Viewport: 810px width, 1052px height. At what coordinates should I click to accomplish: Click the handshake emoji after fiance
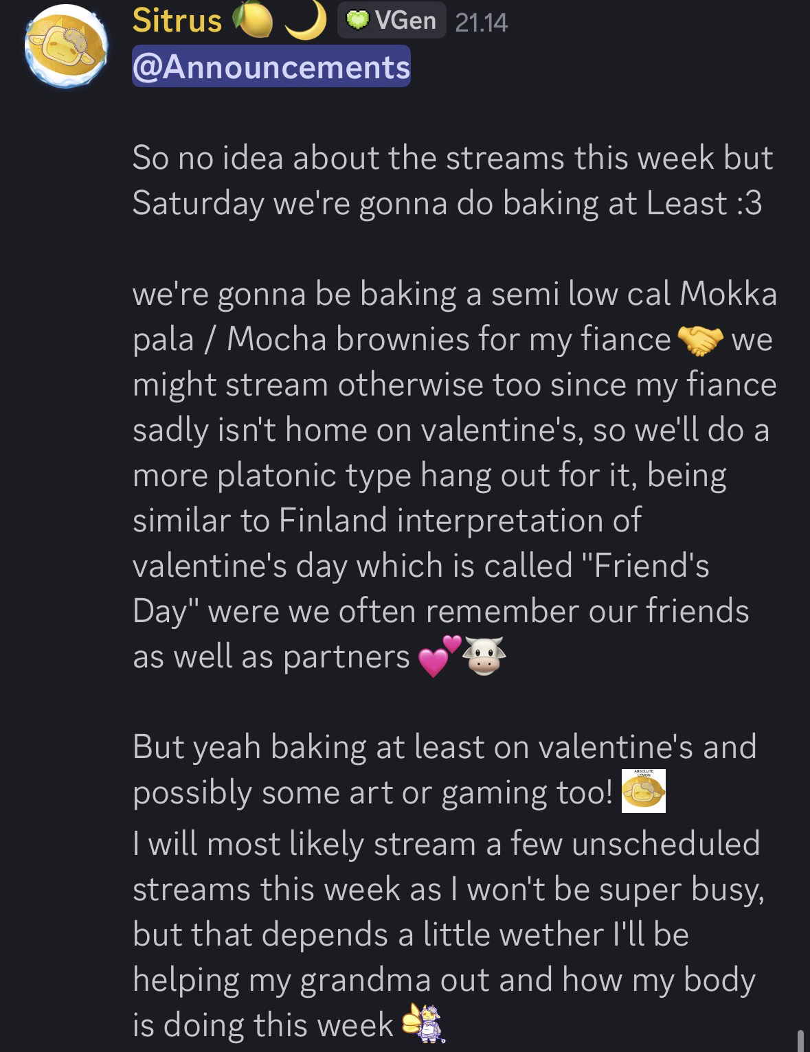coord(700,341)
